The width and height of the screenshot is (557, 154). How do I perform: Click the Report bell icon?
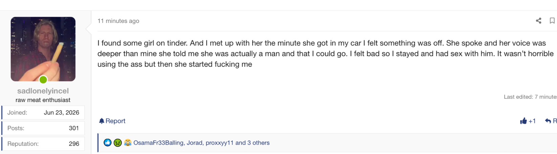tap(102, 121)
